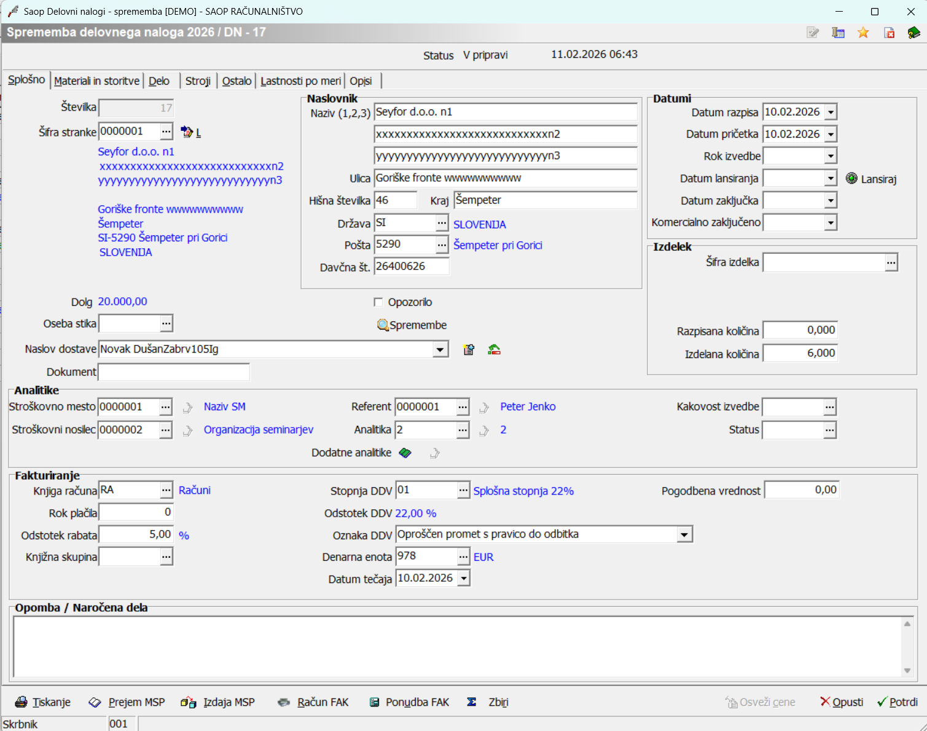The image size is (927, 731).
Task: Open the Rok izvedbe date dropdown
Action: [831, 156]
